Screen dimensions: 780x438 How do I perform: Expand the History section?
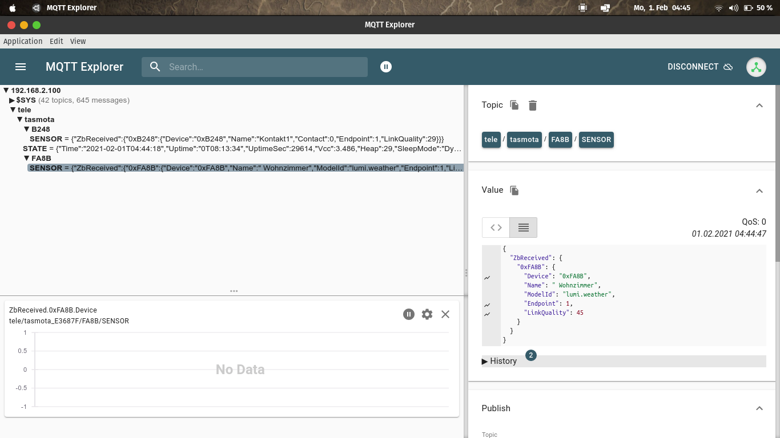(x=500, y=361)
